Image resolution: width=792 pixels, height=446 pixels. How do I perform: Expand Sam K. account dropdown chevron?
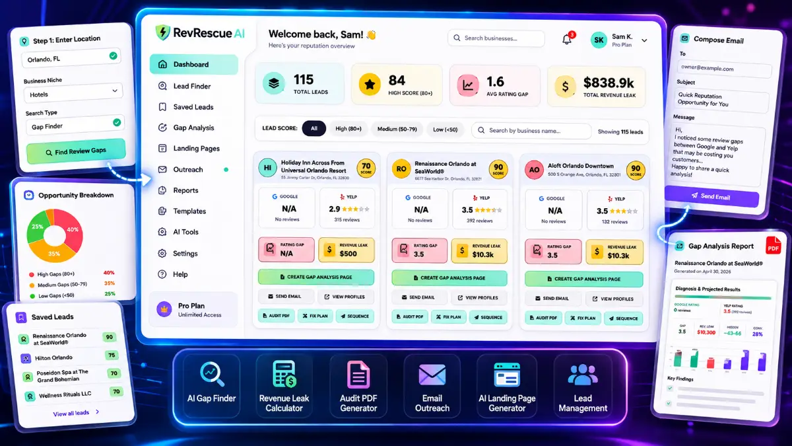coord(644,40)
